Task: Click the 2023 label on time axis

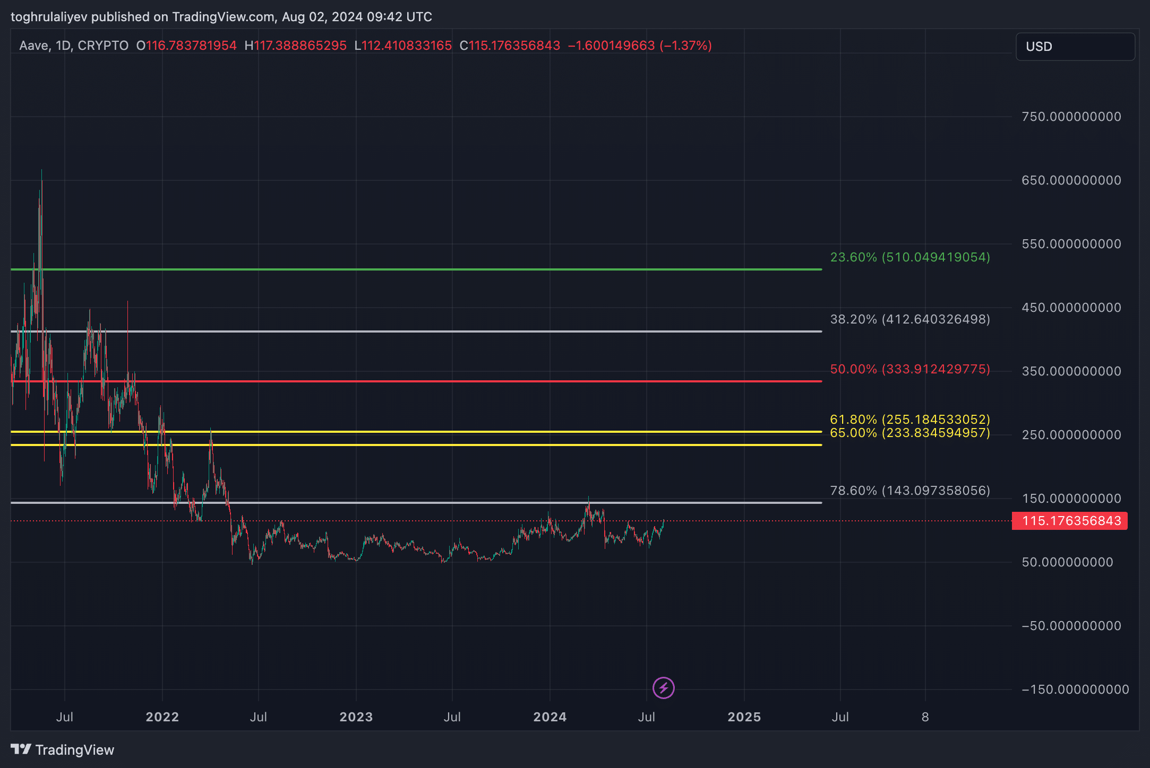Action: [x=356, y=717]
